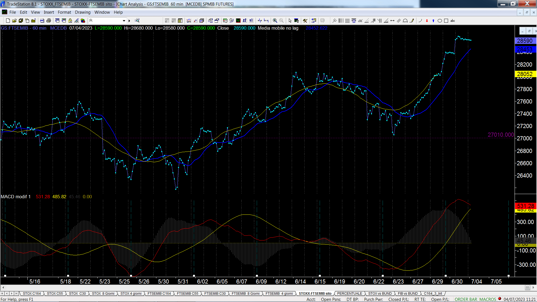Zoom in with the magnifier plus
This screenshot has height=302, width=537.
pyautogui.click(x=275, y=21)
